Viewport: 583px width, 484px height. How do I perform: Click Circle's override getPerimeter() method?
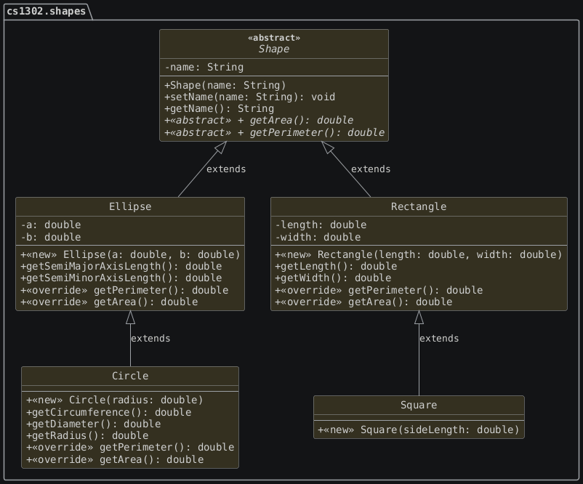[x=131, y=447]
